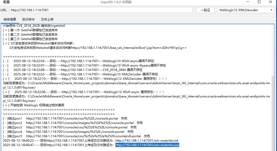This screenshot has width=277, height=151.
Task: Click the 绕过poc3 css URL line
Action: tap(70, 127)
